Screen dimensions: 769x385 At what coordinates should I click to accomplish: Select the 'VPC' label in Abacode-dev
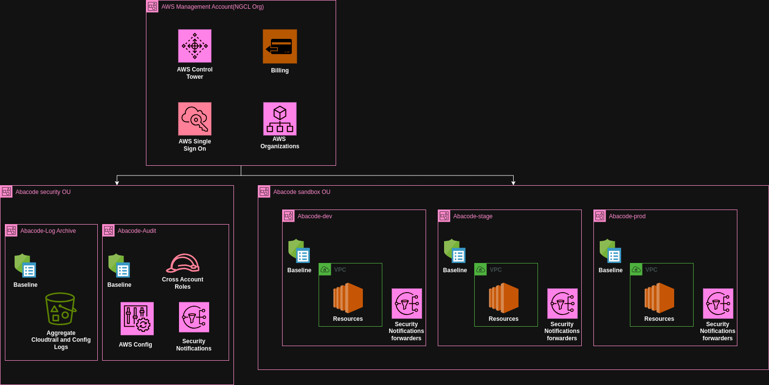click(340, 270)
